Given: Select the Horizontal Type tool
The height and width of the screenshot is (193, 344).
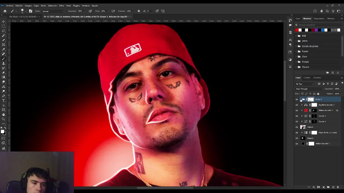Looking at the screenshot, I should 3,101.
